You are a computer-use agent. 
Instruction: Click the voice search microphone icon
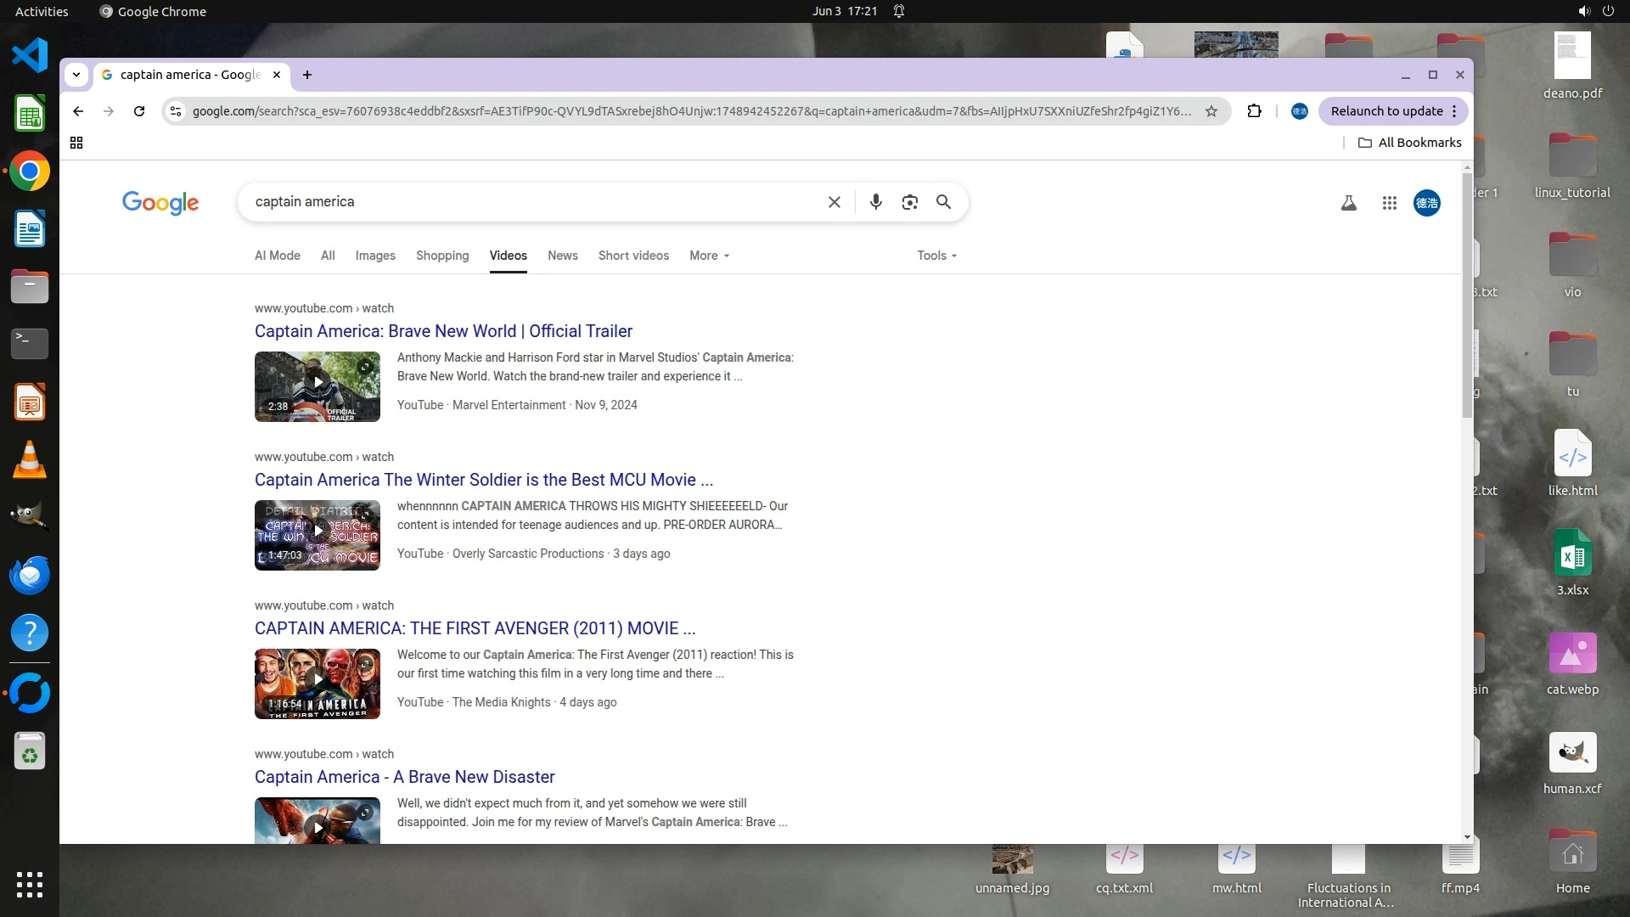(875, 202)
